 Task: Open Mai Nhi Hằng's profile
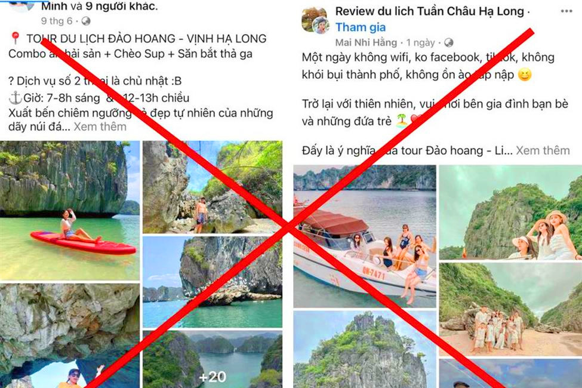(366, 43)
